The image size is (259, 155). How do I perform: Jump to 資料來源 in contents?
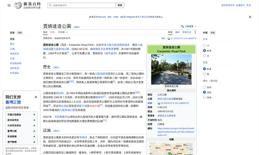[15, 68]
